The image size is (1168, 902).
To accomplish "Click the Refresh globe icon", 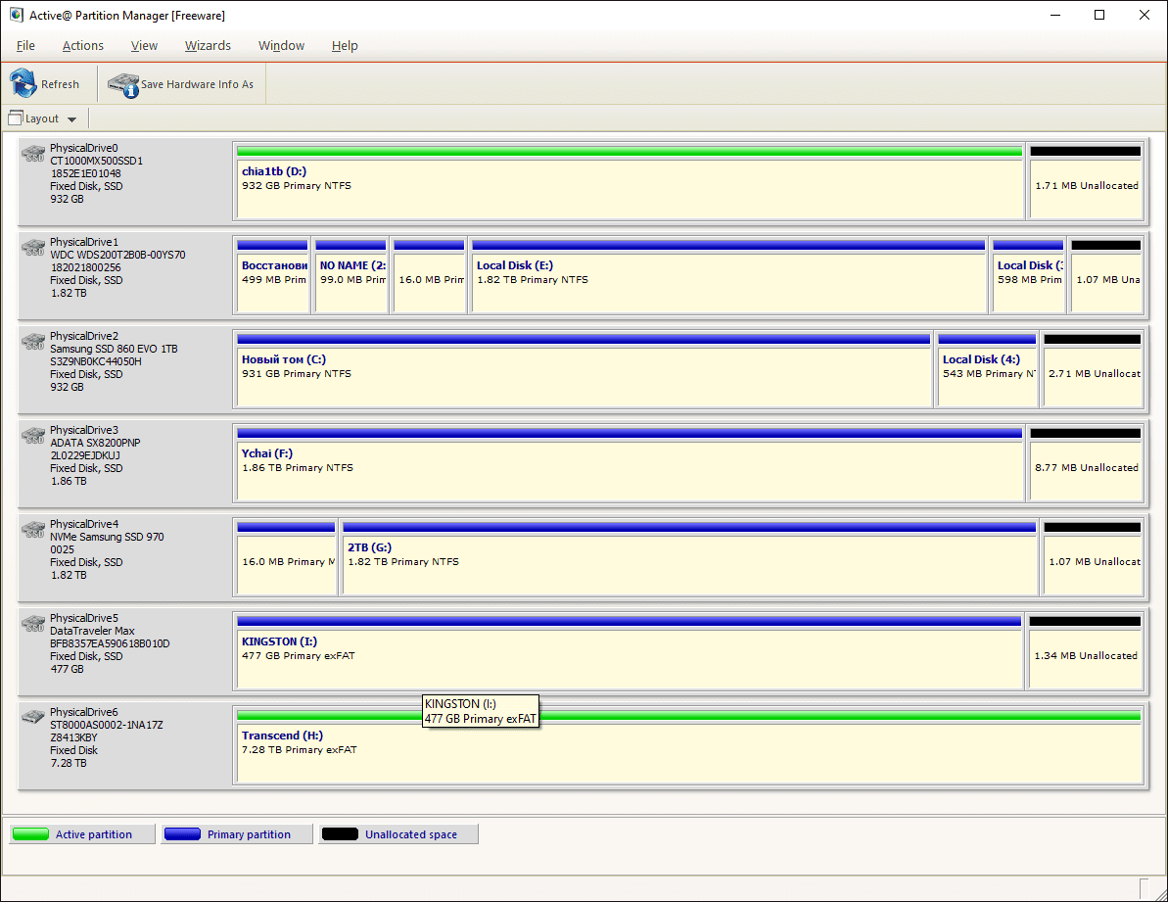I will pyautogui.click(x=23, y=83).
